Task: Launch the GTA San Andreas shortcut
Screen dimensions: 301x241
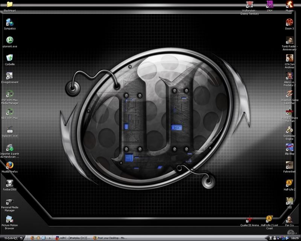Action: (x=289, y=61)
